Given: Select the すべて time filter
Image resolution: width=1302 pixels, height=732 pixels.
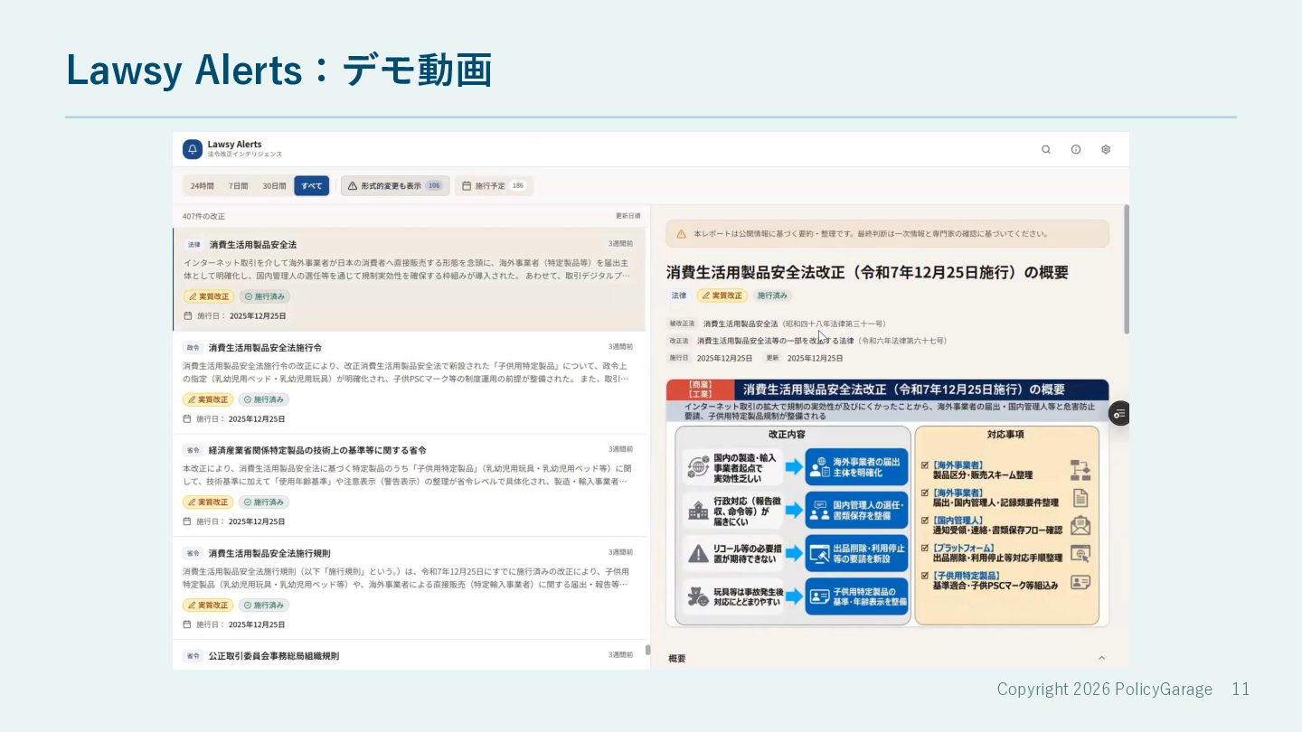Looking at the screenshot, I should tap(311, 186).
